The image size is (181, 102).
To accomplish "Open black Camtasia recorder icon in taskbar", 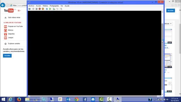I will point(109,99).
